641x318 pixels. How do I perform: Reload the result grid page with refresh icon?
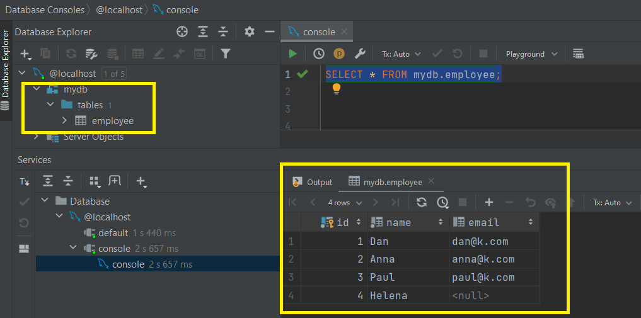pos(422,202)
